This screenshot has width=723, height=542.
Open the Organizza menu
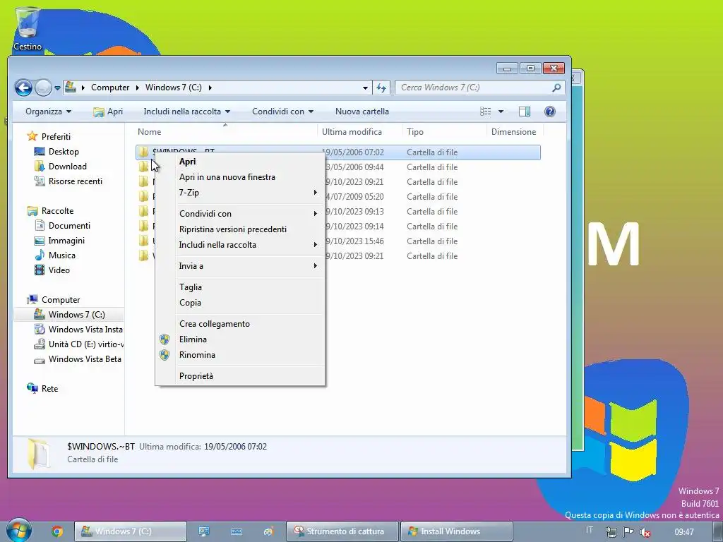click(x=49, y=112)
